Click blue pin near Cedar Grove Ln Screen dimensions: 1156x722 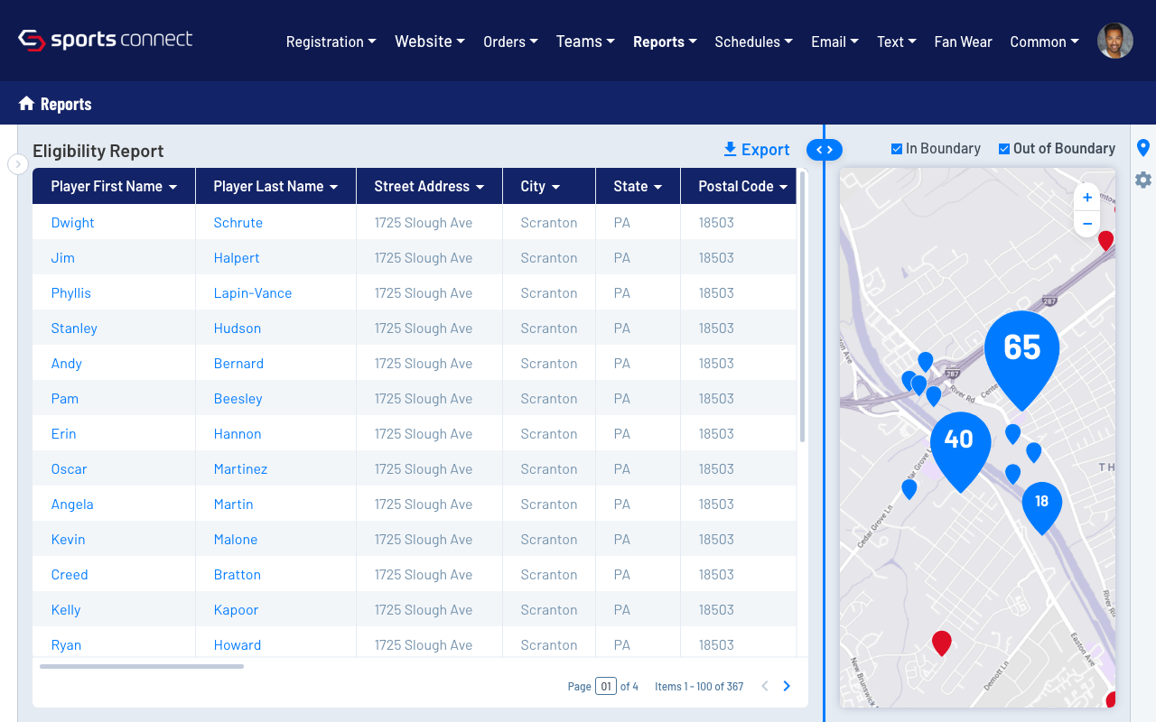click(x=909, y=489)
